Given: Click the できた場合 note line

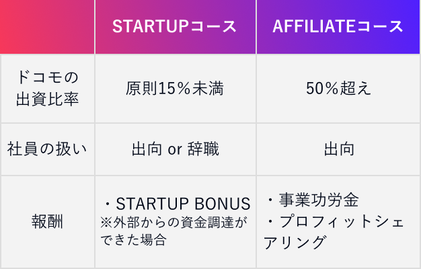Looking at the screenshot, I should click(132, 238).
